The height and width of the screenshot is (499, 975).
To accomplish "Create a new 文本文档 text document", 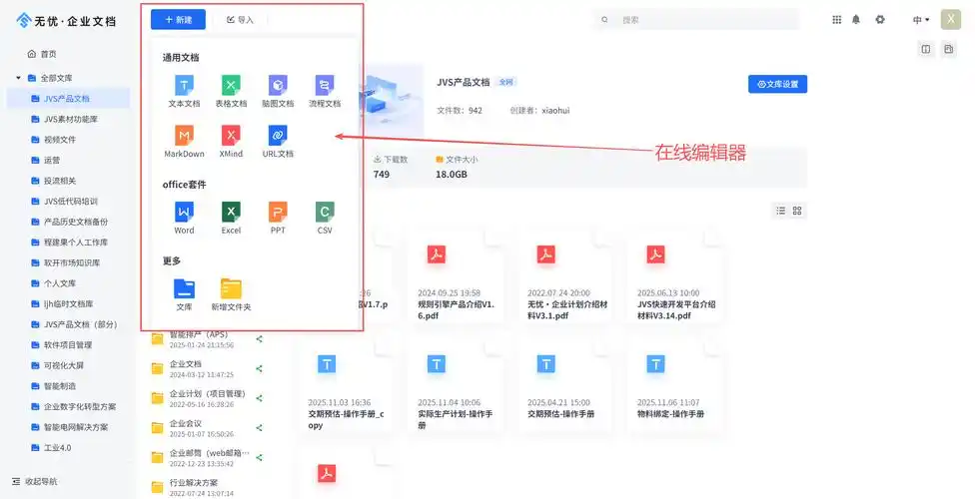I will pyautogui.click(x=184, y=91).
